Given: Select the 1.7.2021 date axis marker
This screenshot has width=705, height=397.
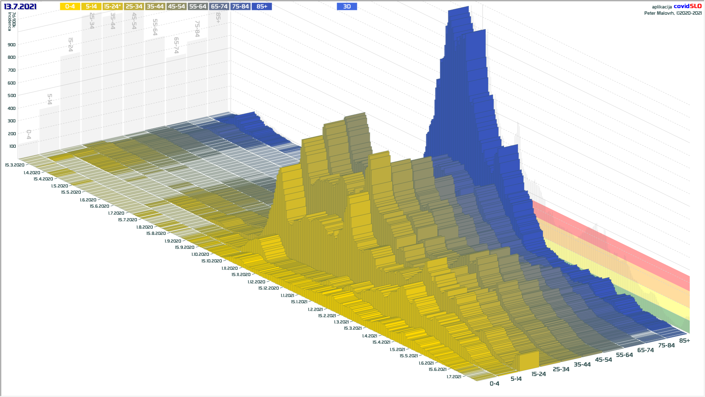Looking at the screenshot, I should [x=454, y=377].
